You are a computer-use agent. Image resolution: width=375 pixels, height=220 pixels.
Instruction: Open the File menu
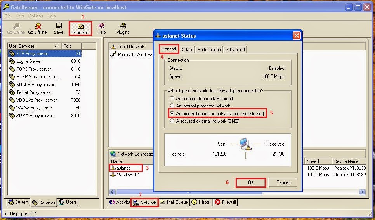point(8,16)
